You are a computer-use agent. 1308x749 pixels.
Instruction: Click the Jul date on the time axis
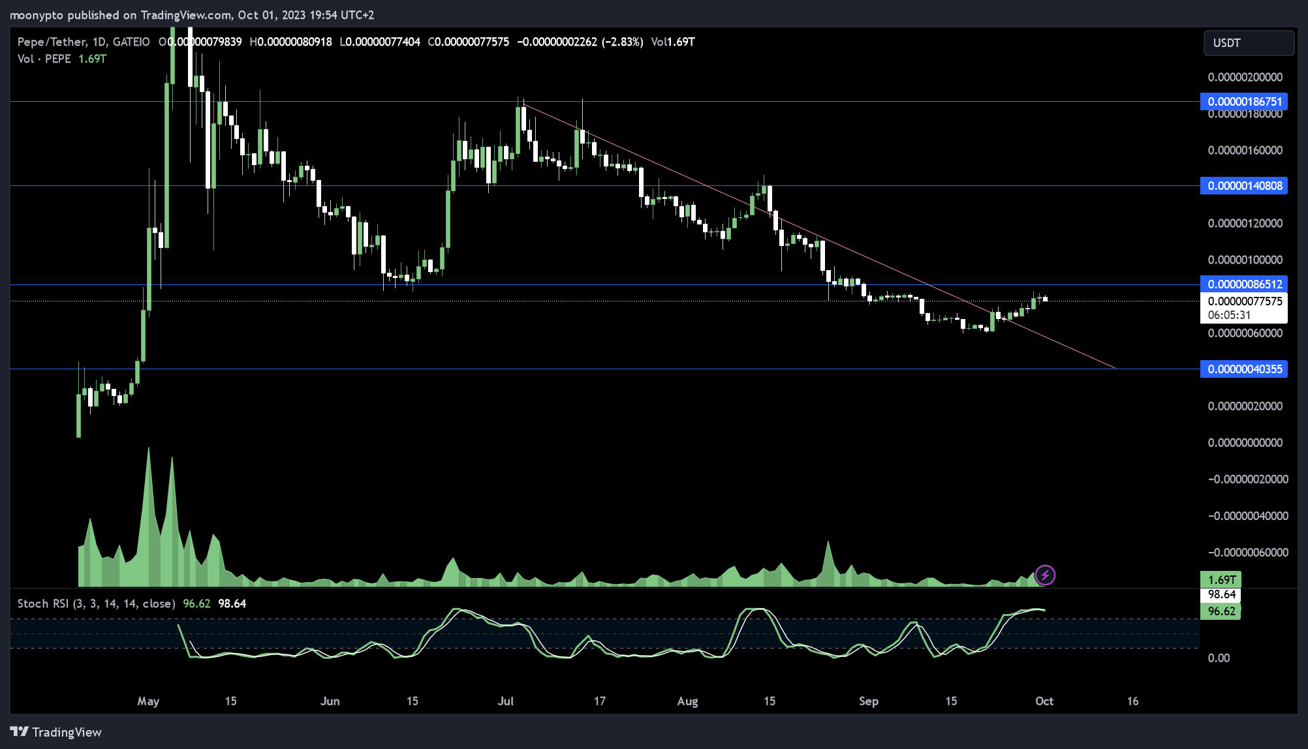pos(506,701)
